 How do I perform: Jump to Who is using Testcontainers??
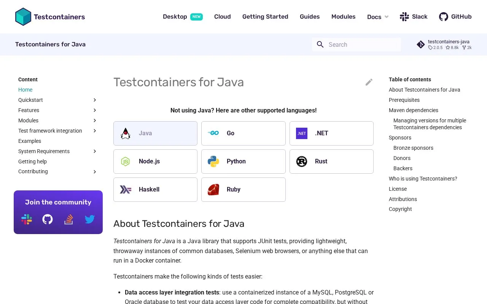coord(423,179)
